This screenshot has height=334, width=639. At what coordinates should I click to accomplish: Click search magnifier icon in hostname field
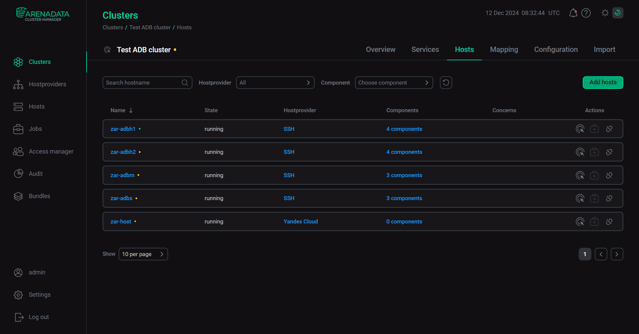[185, 83]
